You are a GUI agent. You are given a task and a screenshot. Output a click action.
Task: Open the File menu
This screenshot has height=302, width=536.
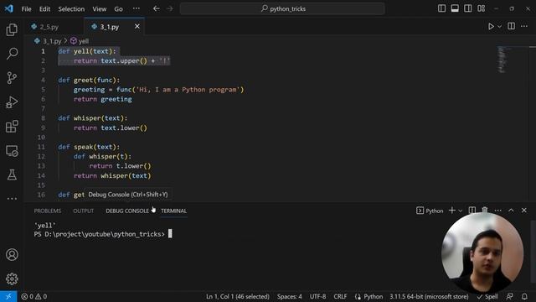[x=26, y=9]
